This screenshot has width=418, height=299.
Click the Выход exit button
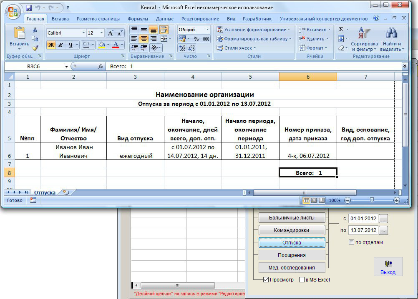pos(388,267)
